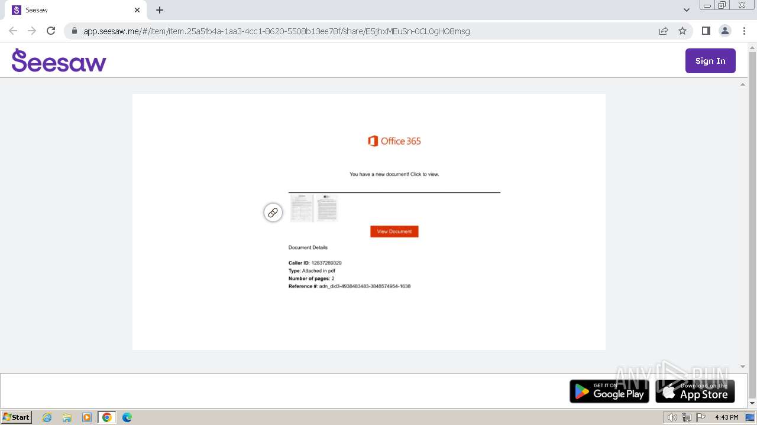Open Get it on Google Play badge
The width and height of the screenshot is (757, 425).
(x=609, y=391)
